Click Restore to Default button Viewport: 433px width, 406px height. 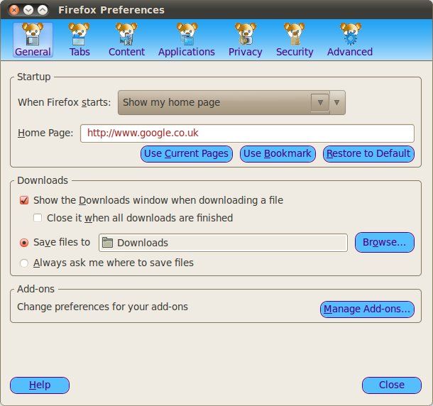coord(368,154)
